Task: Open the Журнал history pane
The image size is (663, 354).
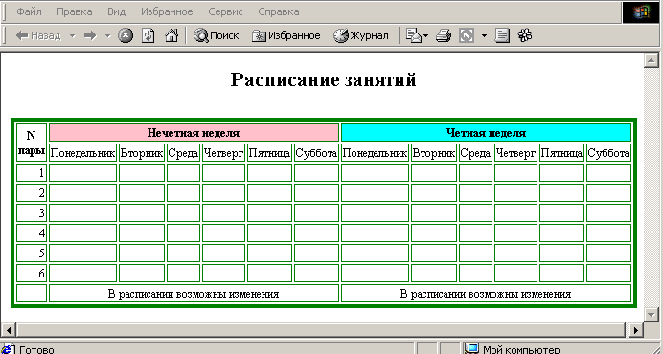Action: (x=361, y=36)
